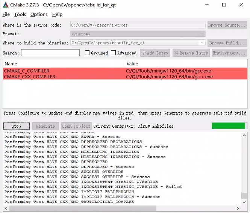Click the log scroll up arrow
Viewport: 250px width, 213px height.
(244, 135)
